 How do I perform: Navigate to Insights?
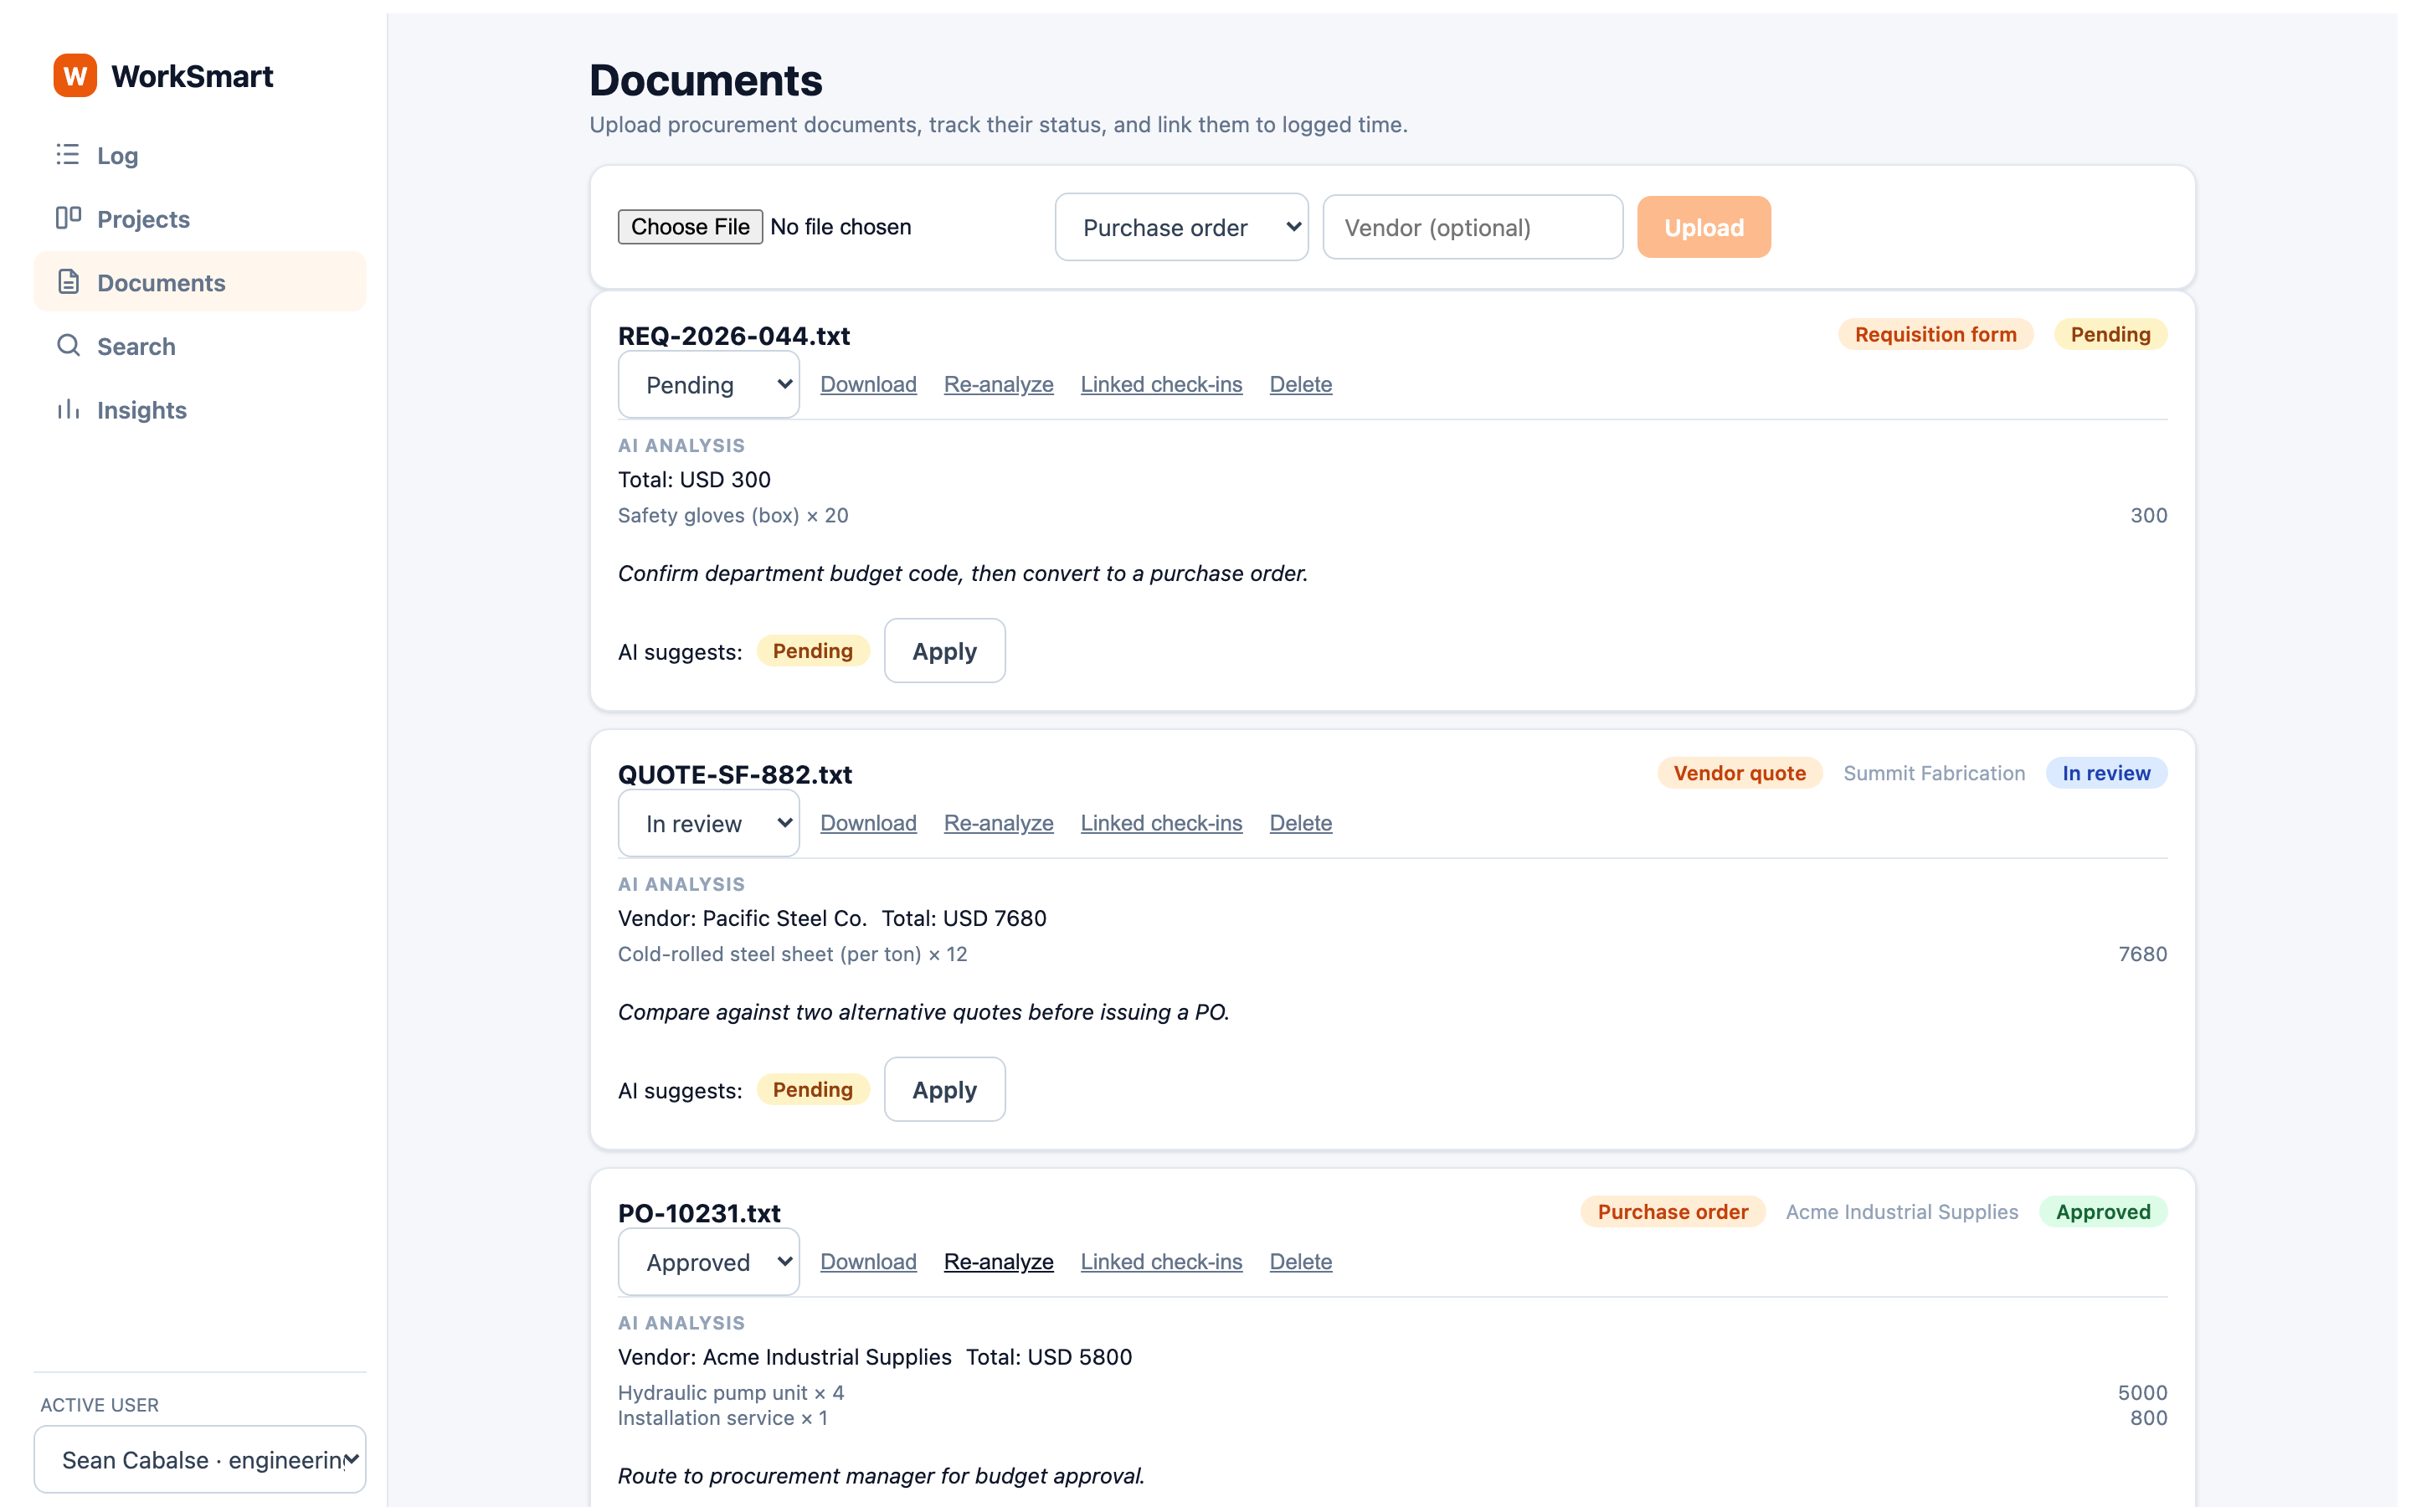tap(199, 409)
